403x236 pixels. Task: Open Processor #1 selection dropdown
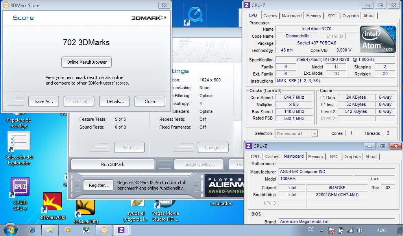coord(297,133)
